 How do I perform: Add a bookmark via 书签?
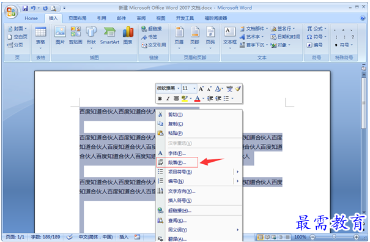[149, 37]
